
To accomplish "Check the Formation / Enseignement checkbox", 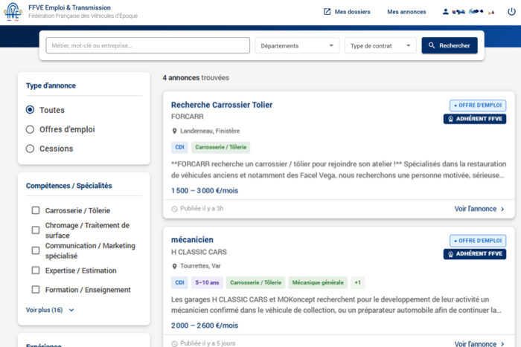I will click(x=36, y=290).
